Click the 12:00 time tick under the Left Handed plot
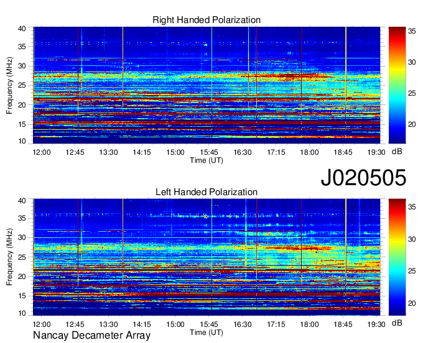Screen dimensions: 423x343 coord(42,324)
